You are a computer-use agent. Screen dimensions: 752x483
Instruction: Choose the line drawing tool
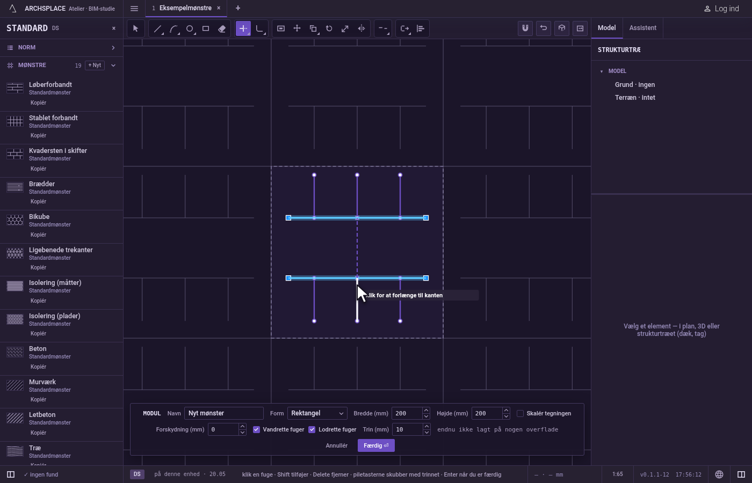tap(157, 28)
